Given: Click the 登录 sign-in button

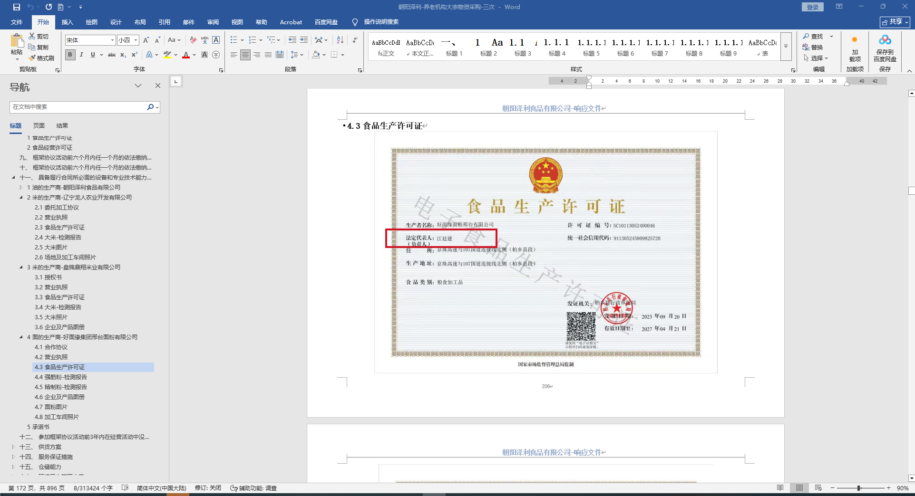Looking at the screenshot, I should (813, 7).
